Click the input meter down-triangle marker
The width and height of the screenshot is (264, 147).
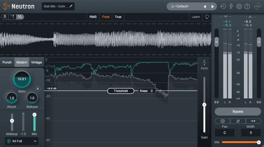coord(226,17)
